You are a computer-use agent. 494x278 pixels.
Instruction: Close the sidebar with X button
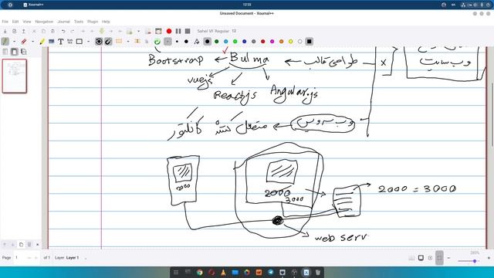pyautogui.click(x=38, y=244)
